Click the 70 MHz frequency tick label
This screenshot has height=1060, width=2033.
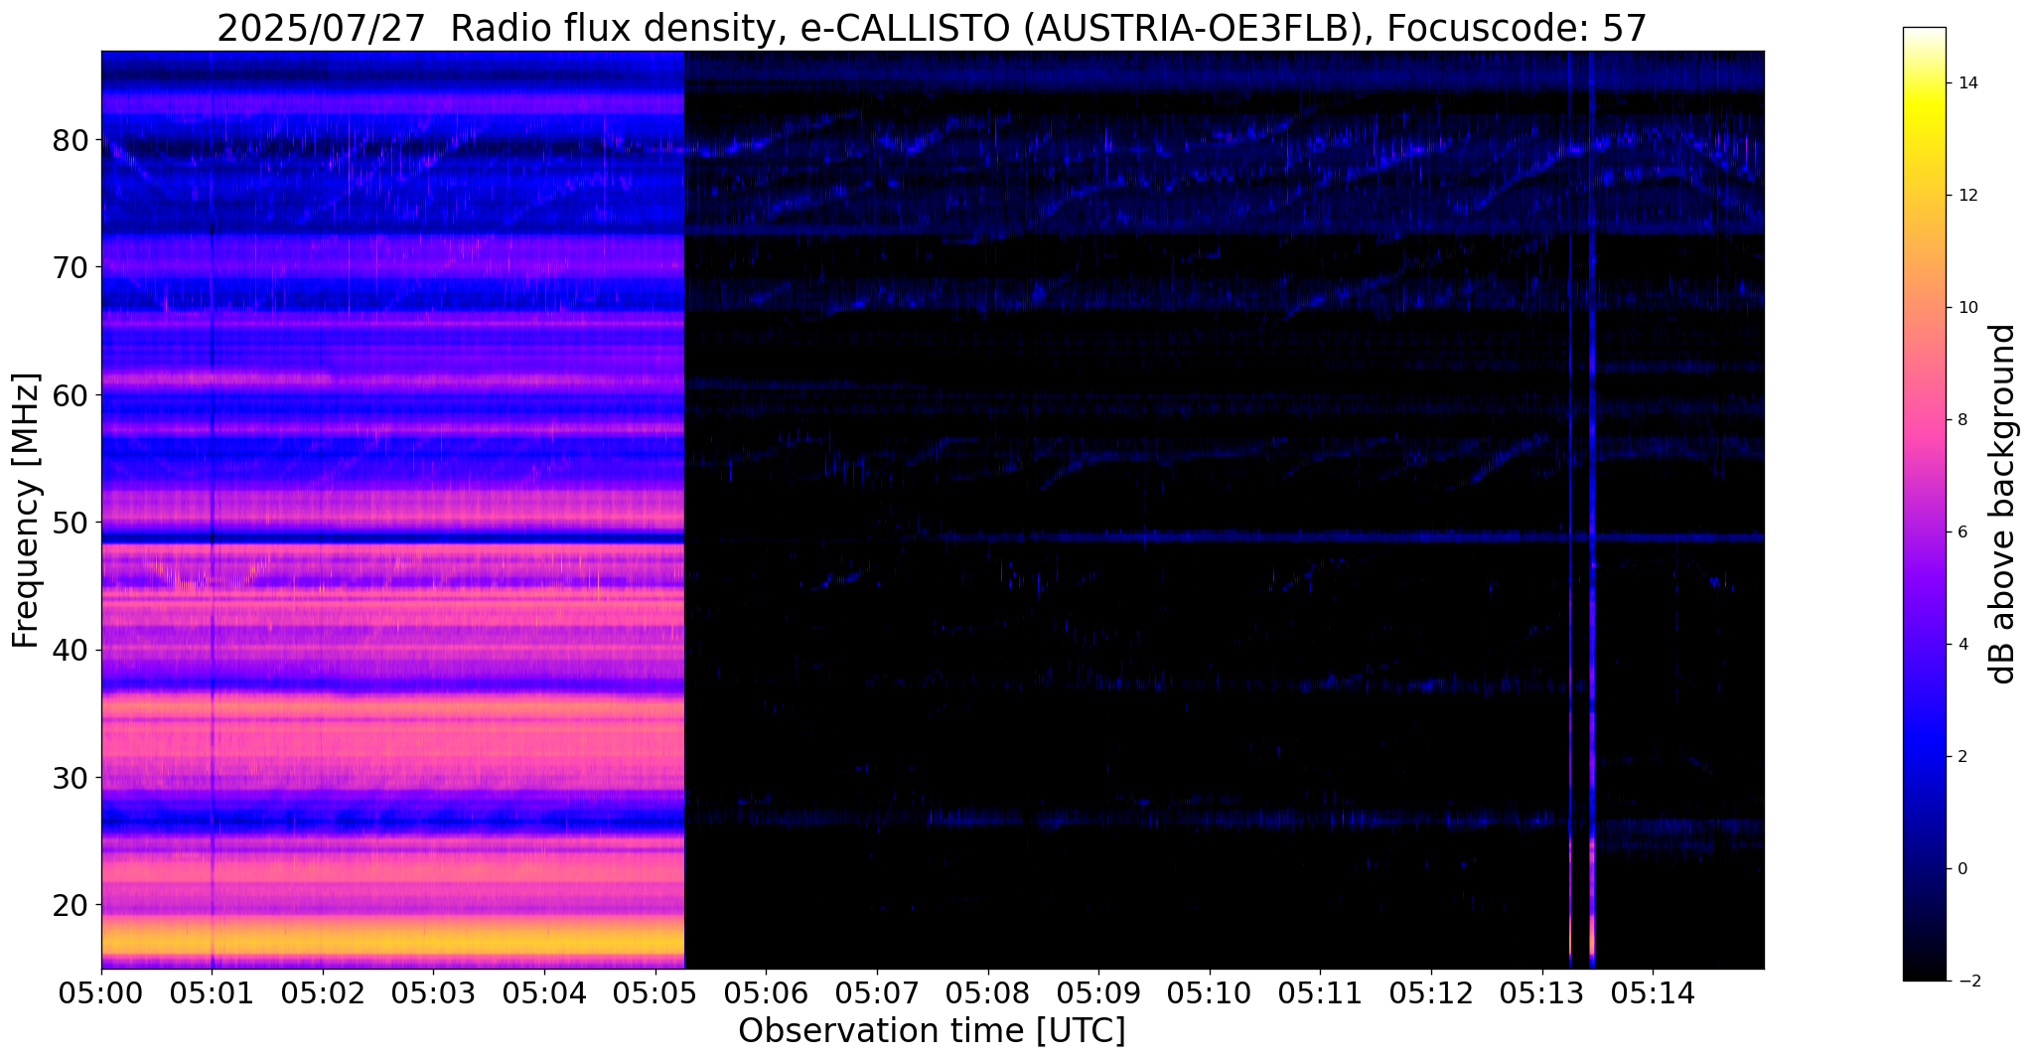pos(71,267)
